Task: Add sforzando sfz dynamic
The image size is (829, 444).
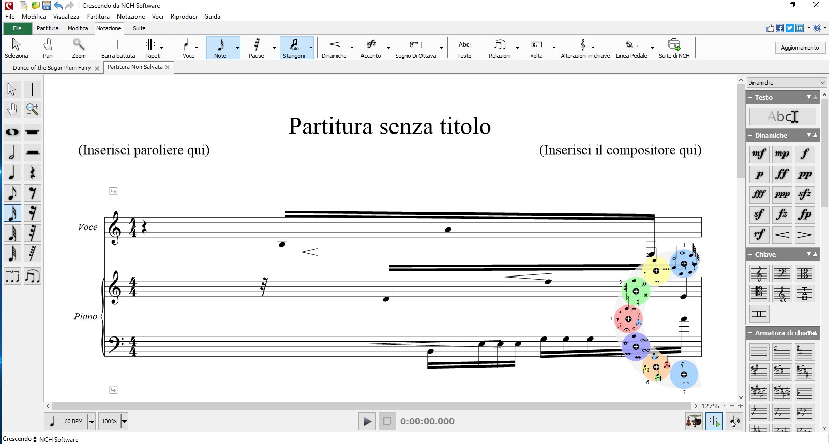Action: click(805, 194)
